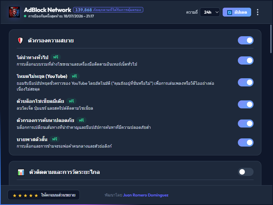Switch off ตัวกรองการค้นหาปลอดภัย

[245, 123]
